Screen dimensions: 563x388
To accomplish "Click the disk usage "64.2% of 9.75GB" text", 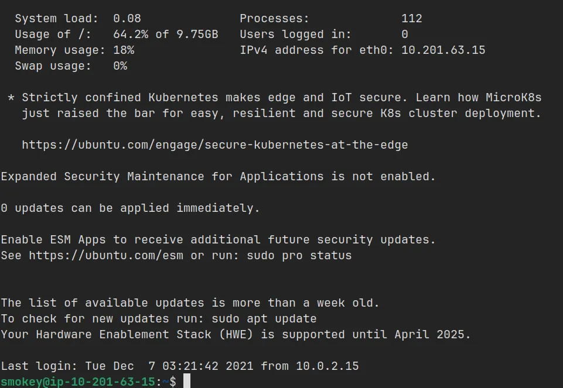I will pos(165,35).
